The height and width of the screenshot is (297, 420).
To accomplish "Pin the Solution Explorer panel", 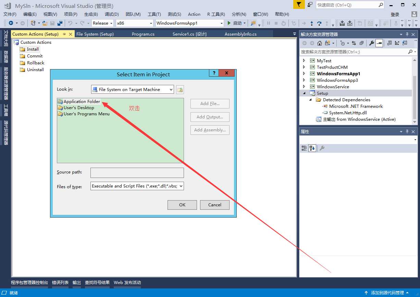I will [407, 34].
